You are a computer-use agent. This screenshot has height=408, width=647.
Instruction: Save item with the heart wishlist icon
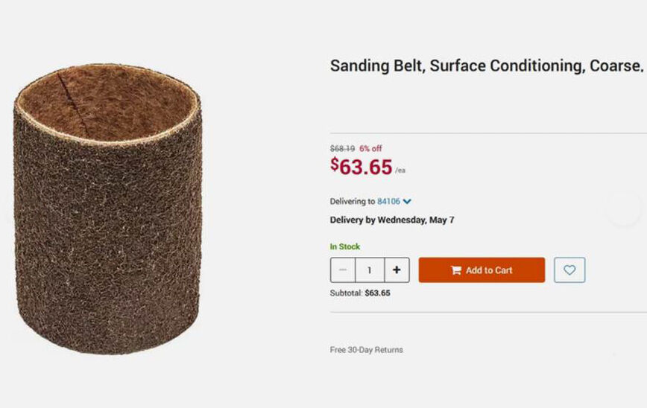point(569,270)
